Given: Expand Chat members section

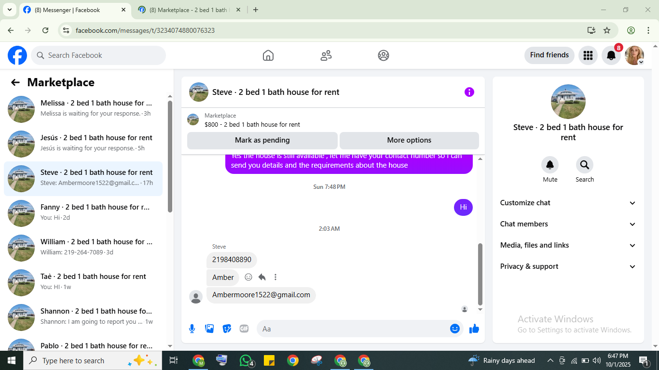Looking at the screenshot, I should 568,224.
